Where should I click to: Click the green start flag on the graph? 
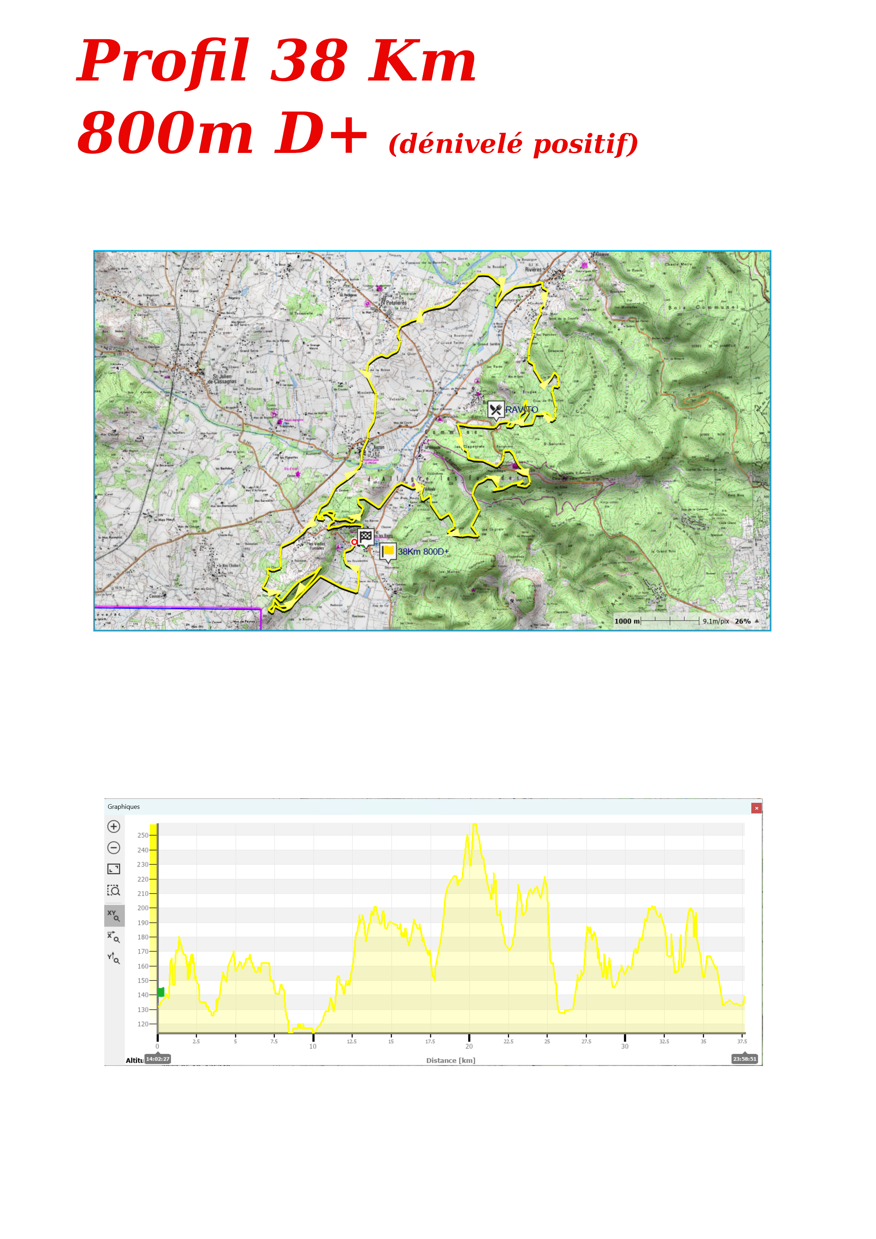(161, 992)
